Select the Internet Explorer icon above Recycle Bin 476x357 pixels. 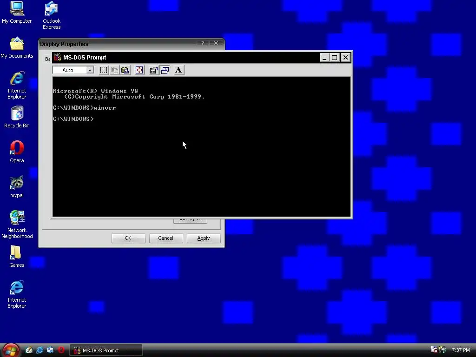pos(17,86)
